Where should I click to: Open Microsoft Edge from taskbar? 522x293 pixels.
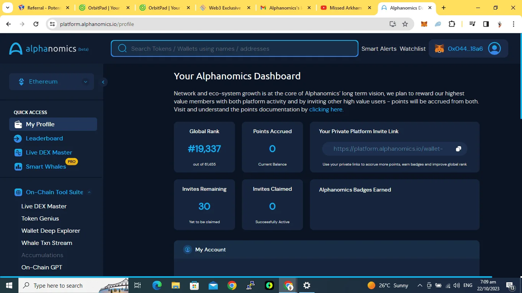pos(157,285)
